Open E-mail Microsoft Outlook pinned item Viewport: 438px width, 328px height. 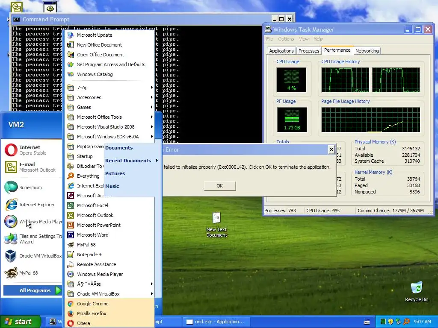pos(32,167)
